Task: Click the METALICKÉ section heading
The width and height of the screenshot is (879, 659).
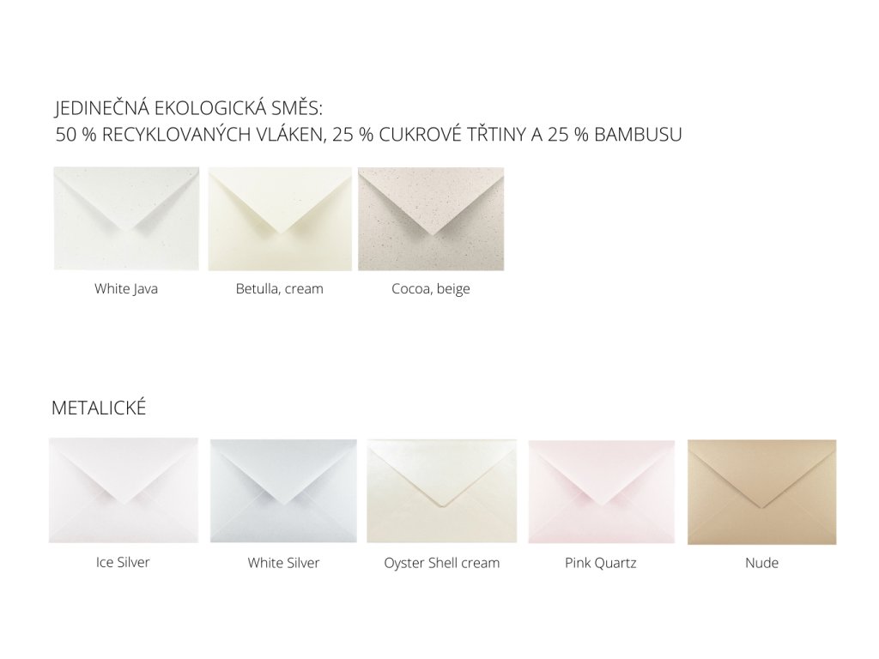Action: pos(99,408)
